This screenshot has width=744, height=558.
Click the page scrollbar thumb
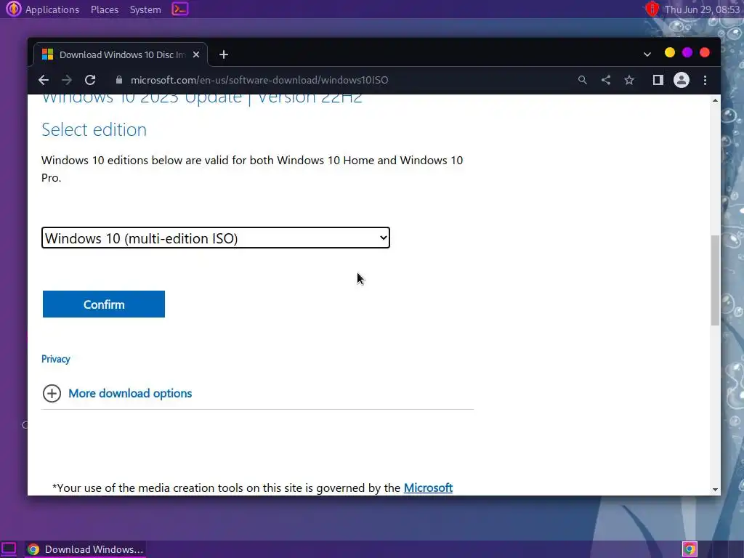point(715,280)
